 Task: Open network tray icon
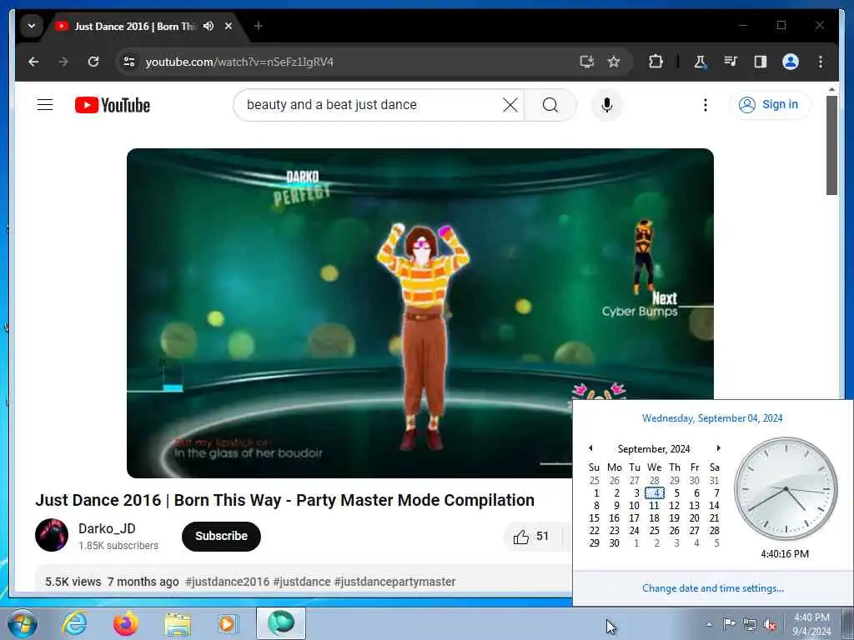[x=750, y=625]
